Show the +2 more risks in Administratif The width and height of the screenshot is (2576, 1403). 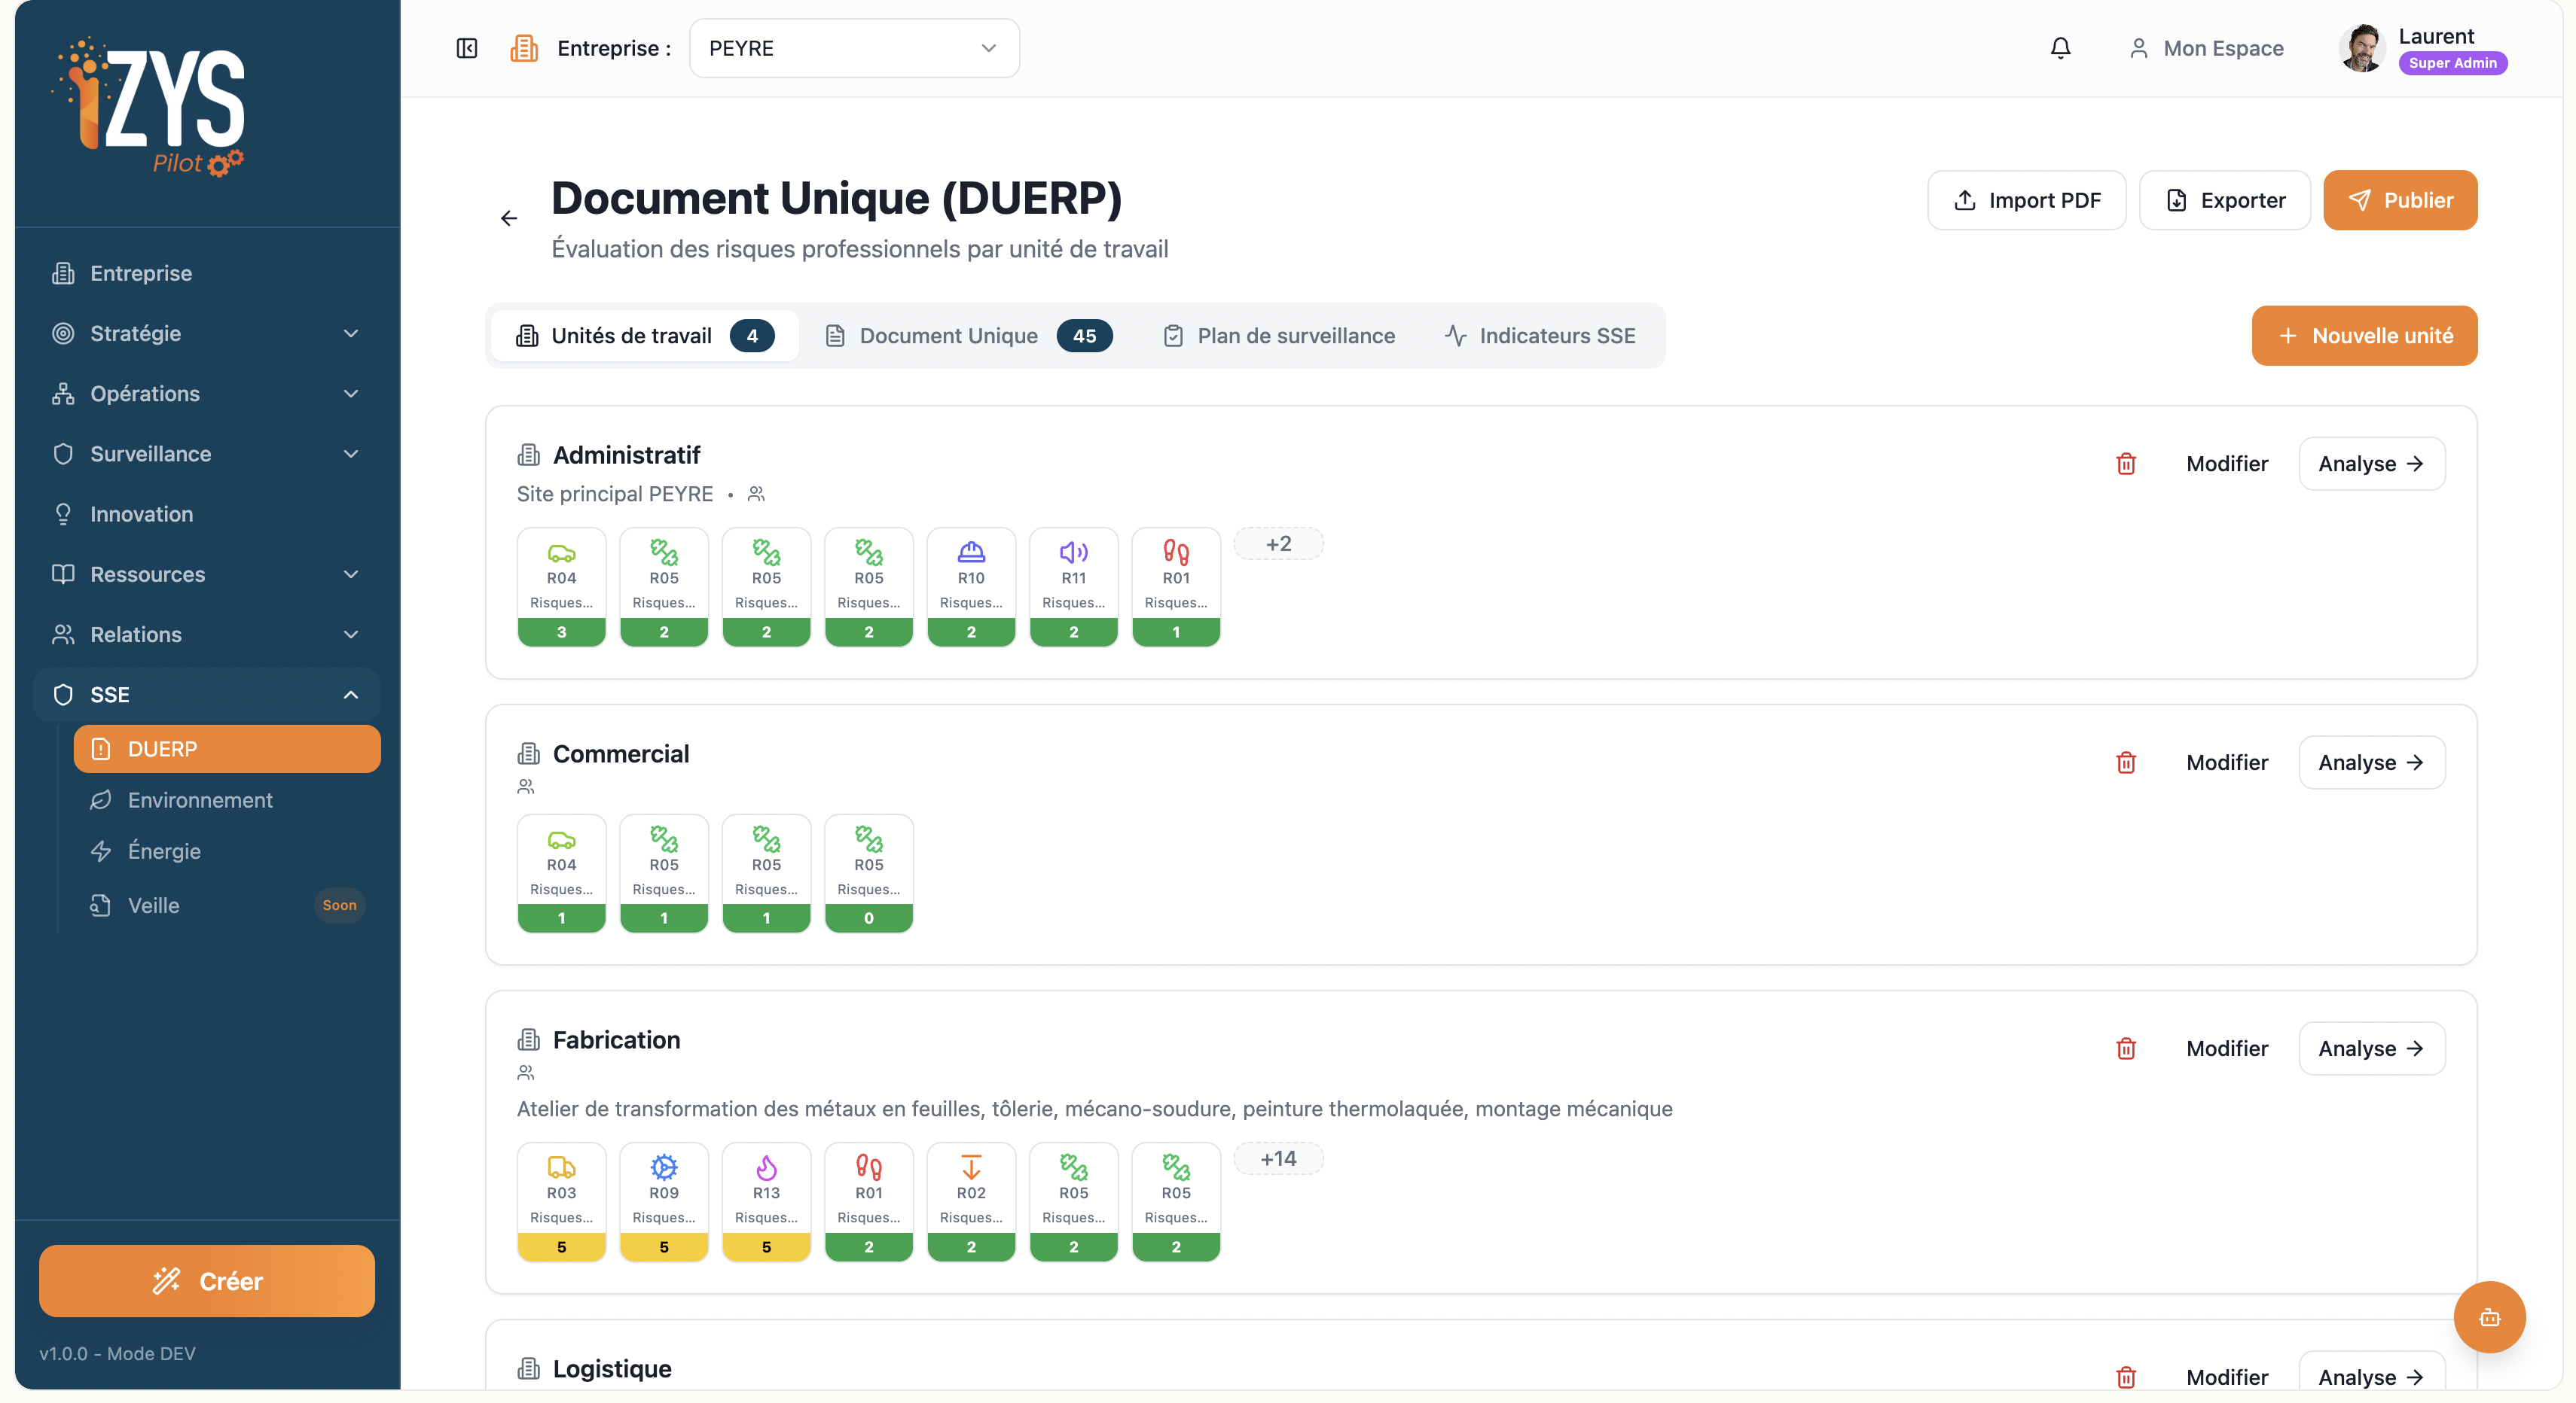pyautogui.click(x=1278, y=543)
